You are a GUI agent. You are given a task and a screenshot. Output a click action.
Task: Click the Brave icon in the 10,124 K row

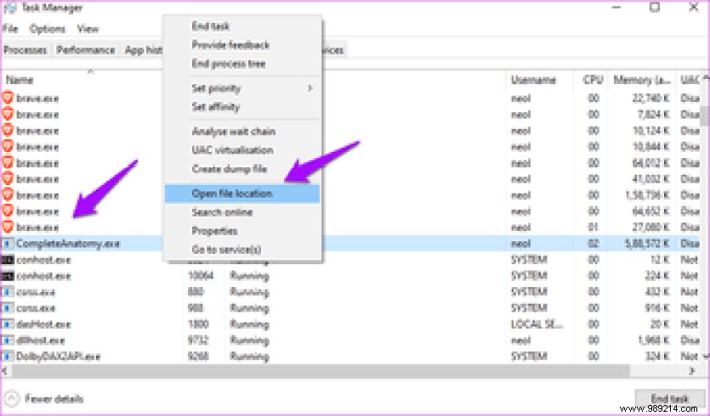[x=8, y=130]
